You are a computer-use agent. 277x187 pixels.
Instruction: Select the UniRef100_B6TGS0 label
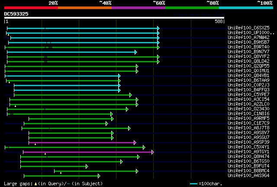(248, 161)
